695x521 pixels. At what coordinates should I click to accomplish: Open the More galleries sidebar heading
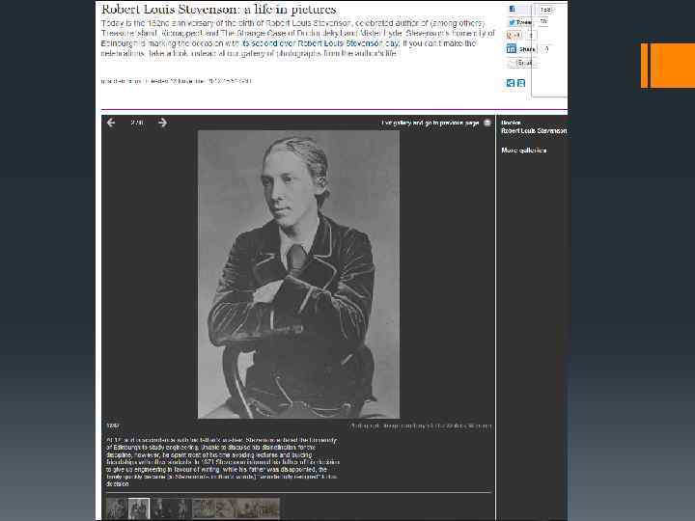click(524, 151)
